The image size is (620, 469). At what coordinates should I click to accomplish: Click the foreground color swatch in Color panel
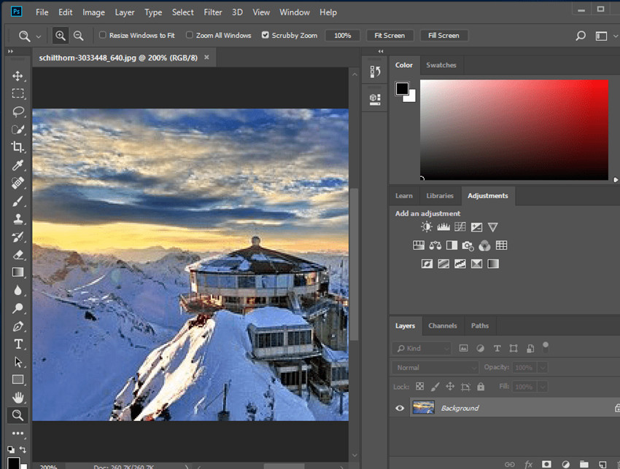[x=402, y=89]
